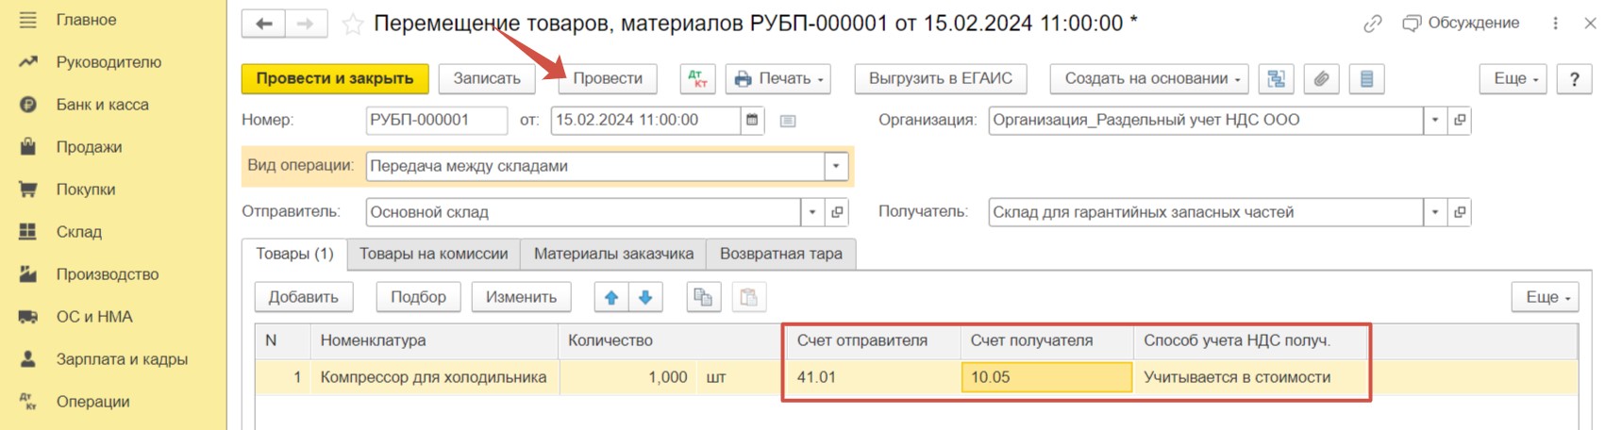The width and height of the screenshot is (1605, 430).
Task: Click Провести и закрыть button
Action: coord(335,79)
